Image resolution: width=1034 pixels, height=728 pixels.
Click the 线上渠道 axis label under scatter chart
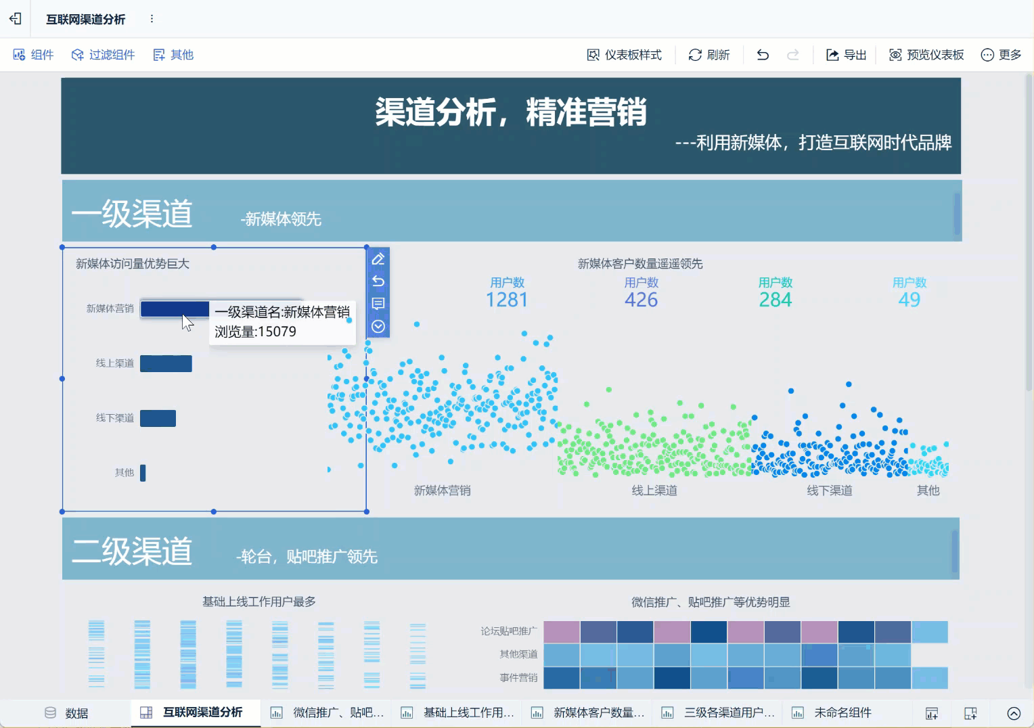coord(654,491)
